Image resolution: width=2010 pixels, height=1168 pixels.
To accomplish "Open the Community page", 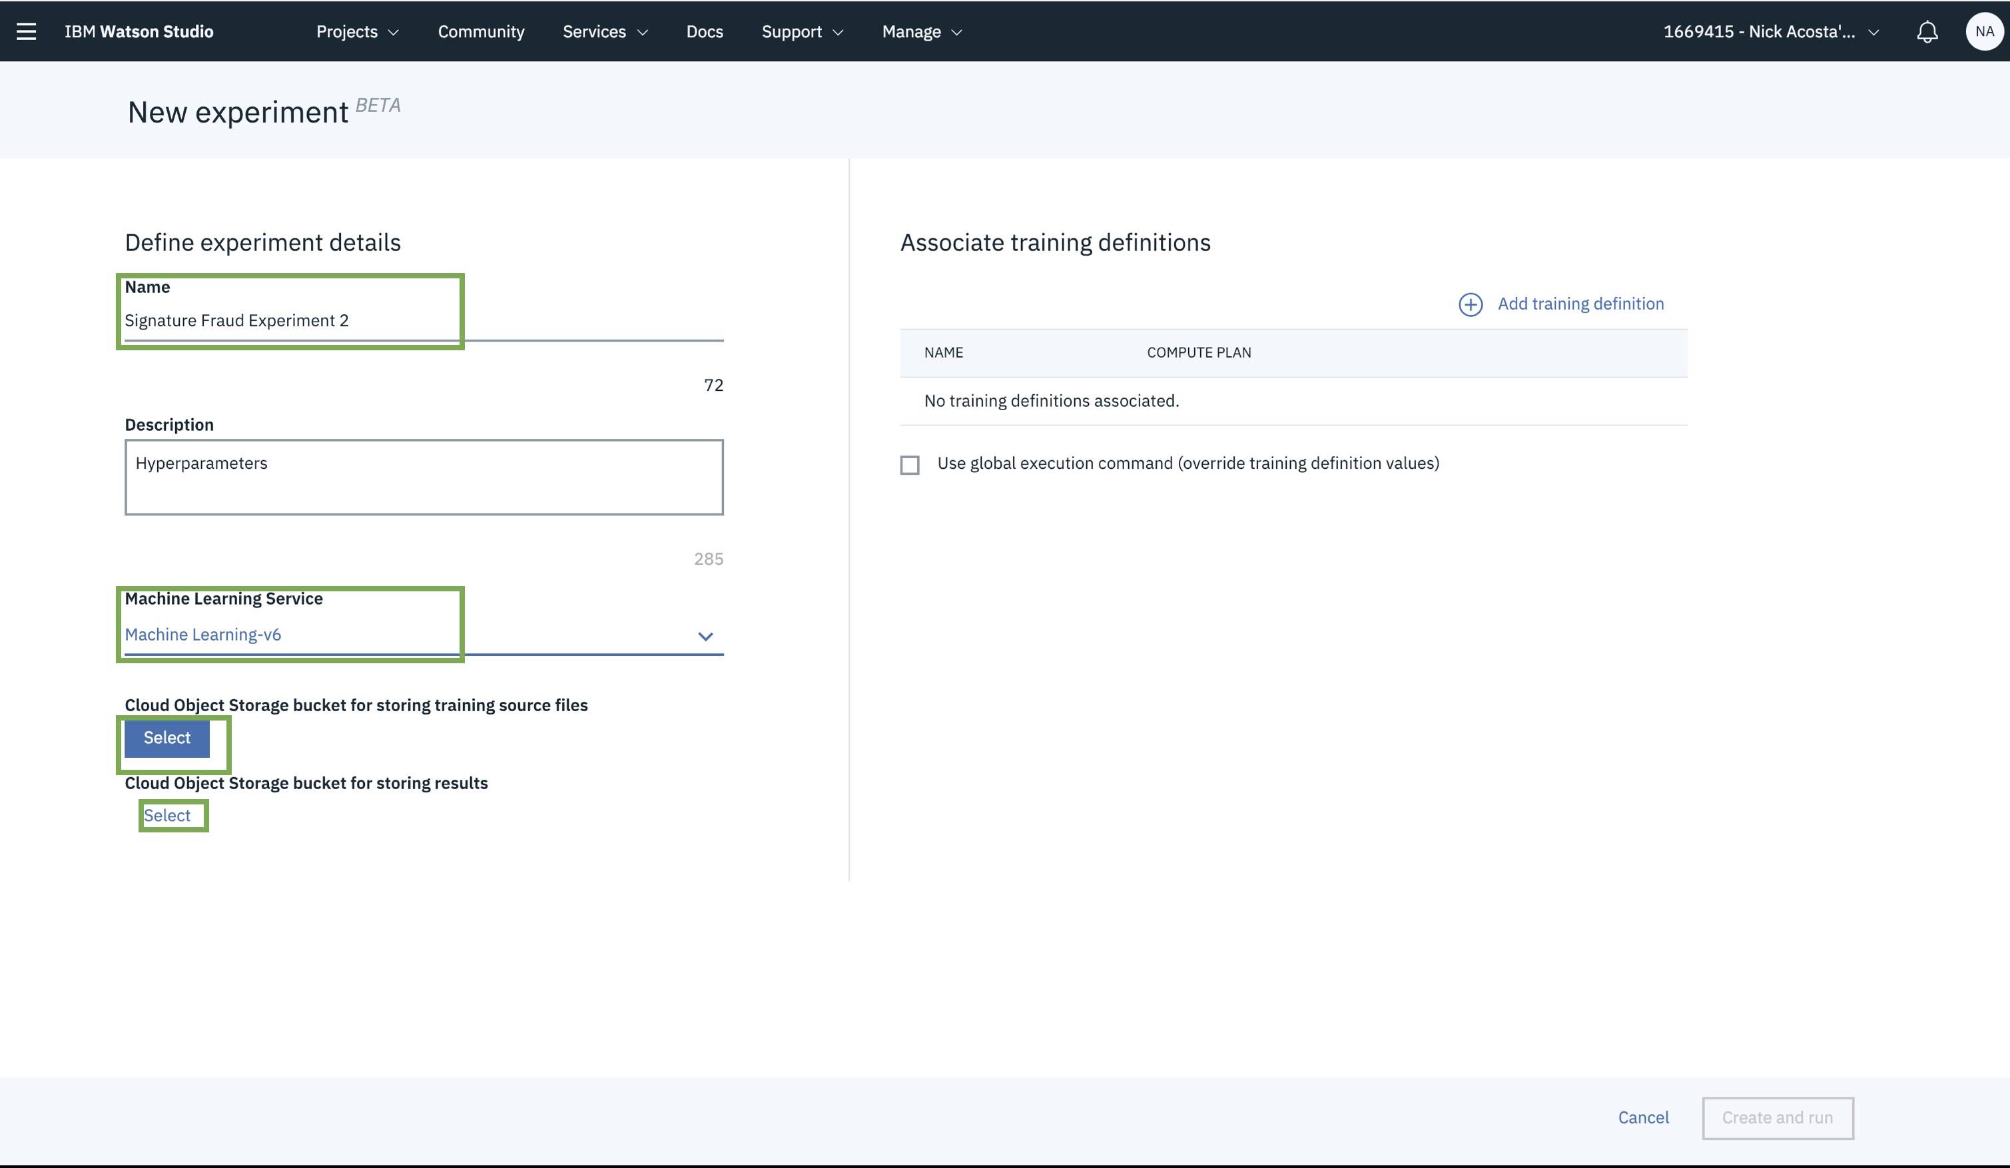I will [x=481, y=31].
